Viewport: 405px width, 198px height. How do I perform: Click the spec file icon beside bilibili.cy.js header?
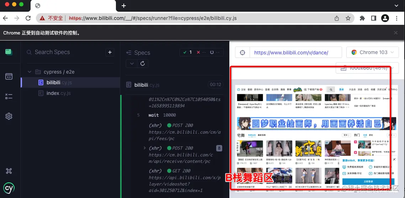click(x=129, y=85)
